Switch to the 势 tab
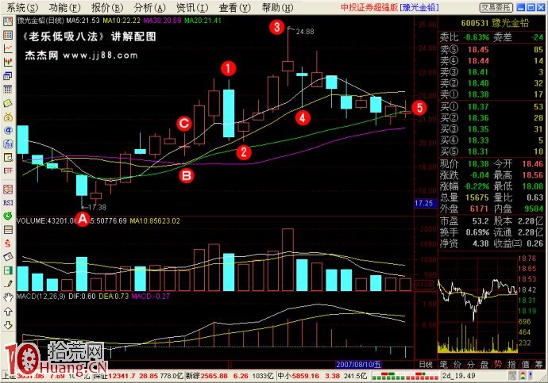Screen dimensions: 548x383 pos(498,365)
